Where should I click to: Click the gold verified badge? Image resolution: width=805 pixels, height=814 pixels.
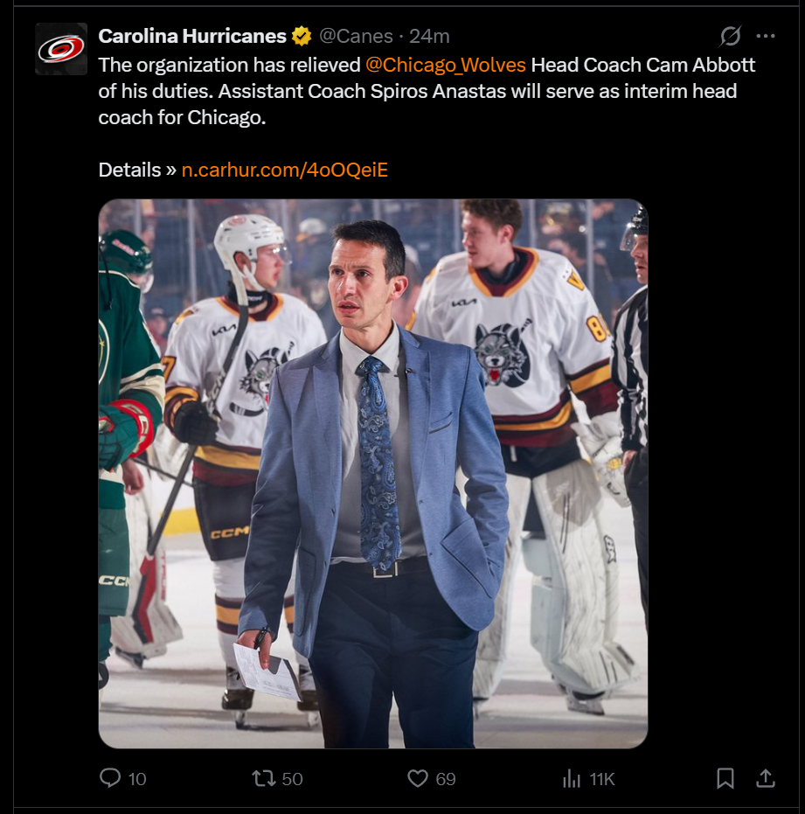[x=301, y=37]
